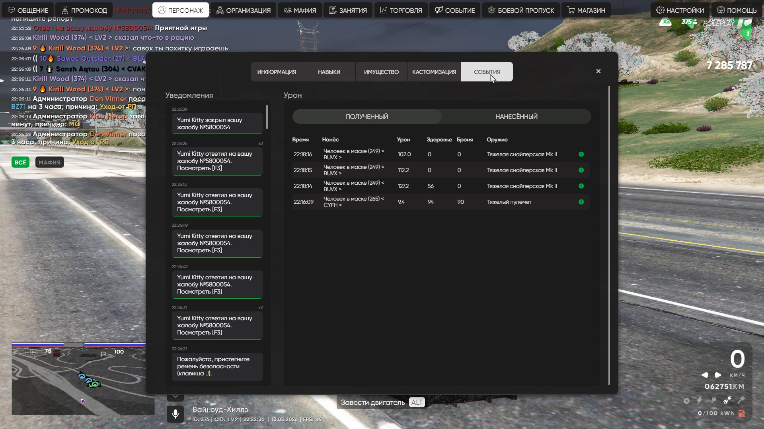This screenshot has height=429, width=764.
Task: Click the notifications list scrollbar
Action: [x=267, y=117]
